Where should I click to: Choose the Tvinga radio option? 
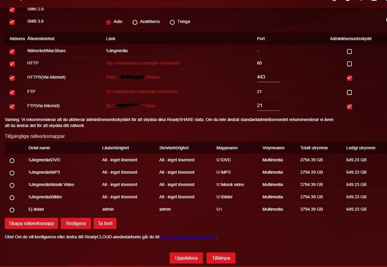coord(172,22)
